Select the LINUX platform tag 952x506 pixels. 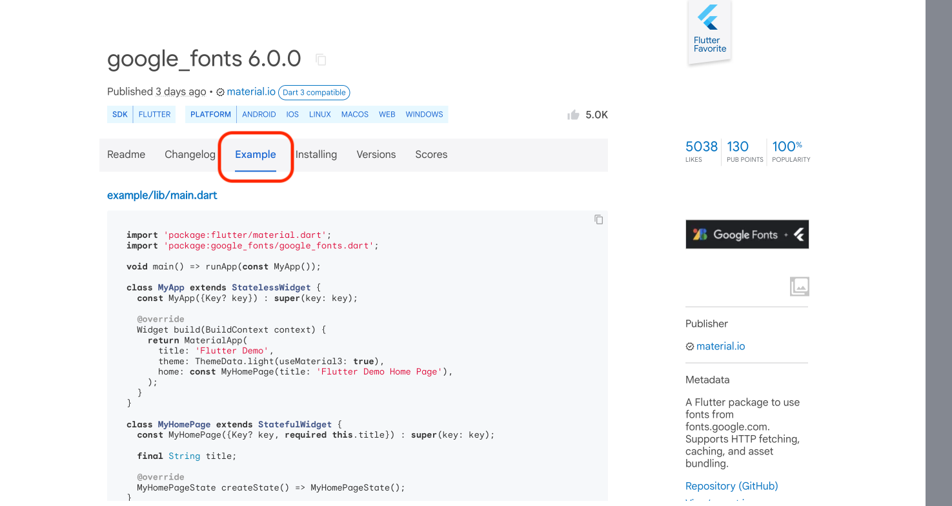click(x=319, y=115)
